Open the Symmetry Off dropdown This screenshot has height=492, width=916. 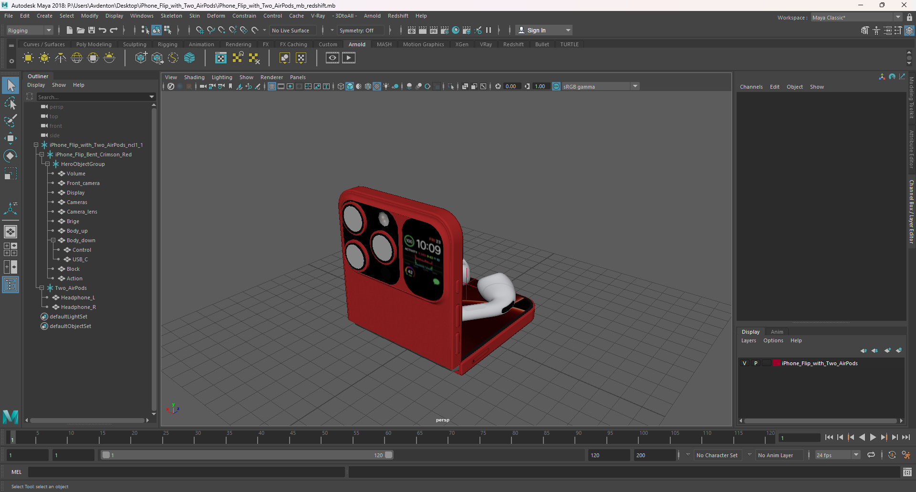tap(361, 30)
